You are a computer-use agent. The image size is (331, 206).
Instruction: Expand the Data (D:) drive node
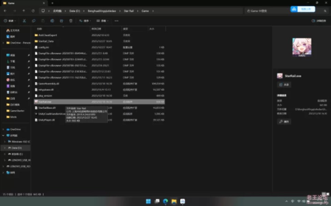tap(5, 148)
